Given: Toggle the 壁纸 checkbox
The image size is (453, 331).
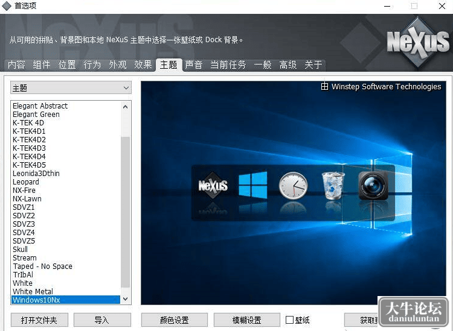Looking at the screenshot, I should (289, 320).
